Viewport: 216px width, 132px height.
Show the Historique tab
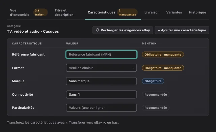[x=197, y=12]
